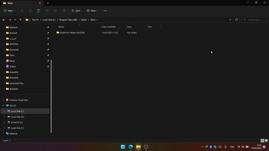Open the See more ellipsis menu
Screen dimensions: 269x151
tap(105, 11)
